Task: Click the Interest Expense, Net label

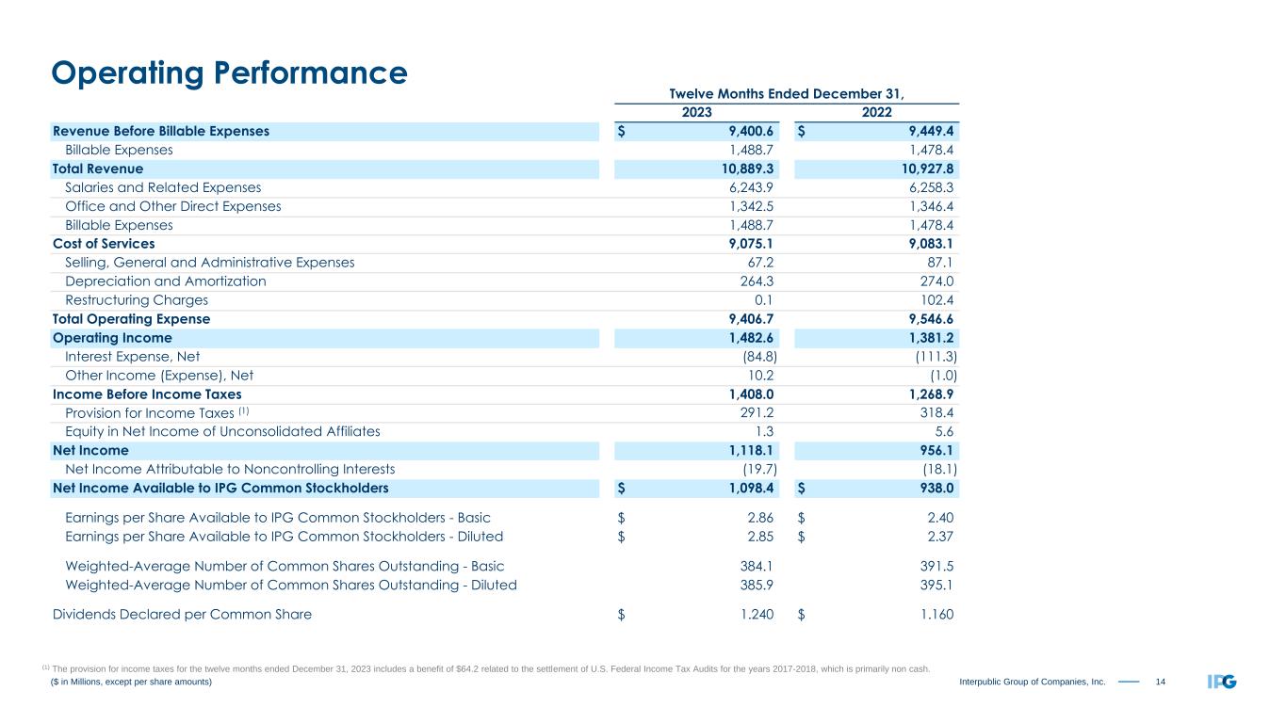Action: [x=132, y=356]
